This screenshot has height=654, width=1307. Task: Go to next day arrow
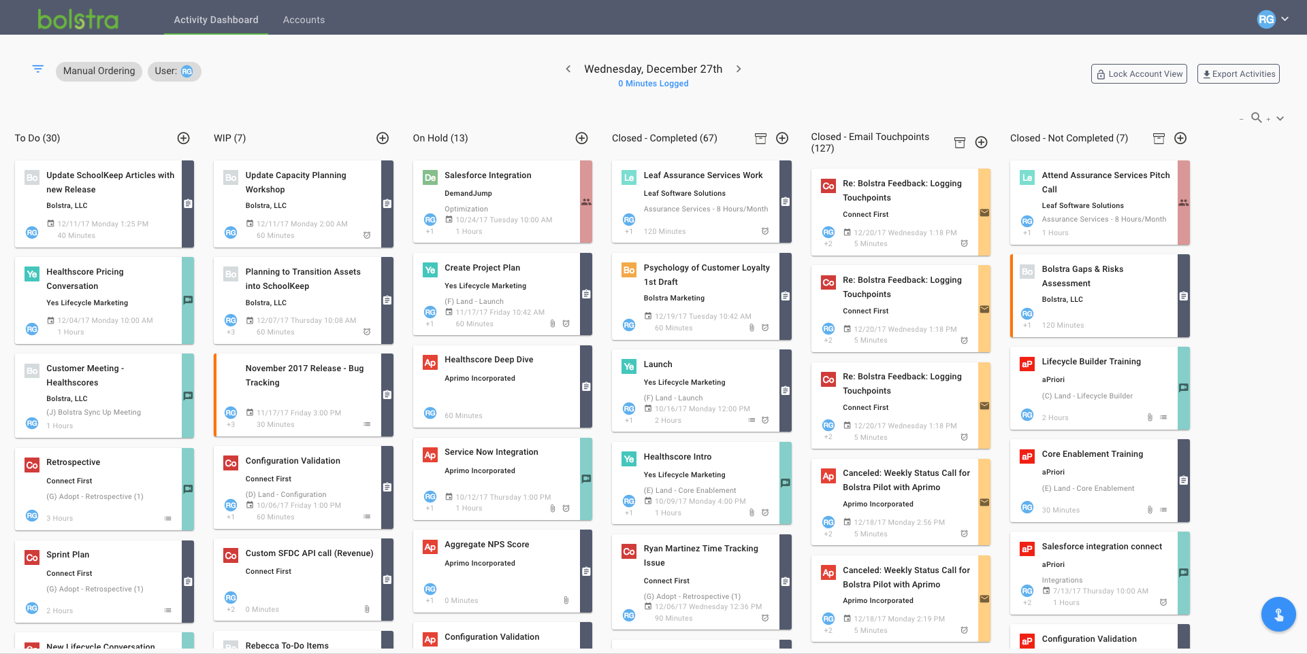[x=739, y=69]
